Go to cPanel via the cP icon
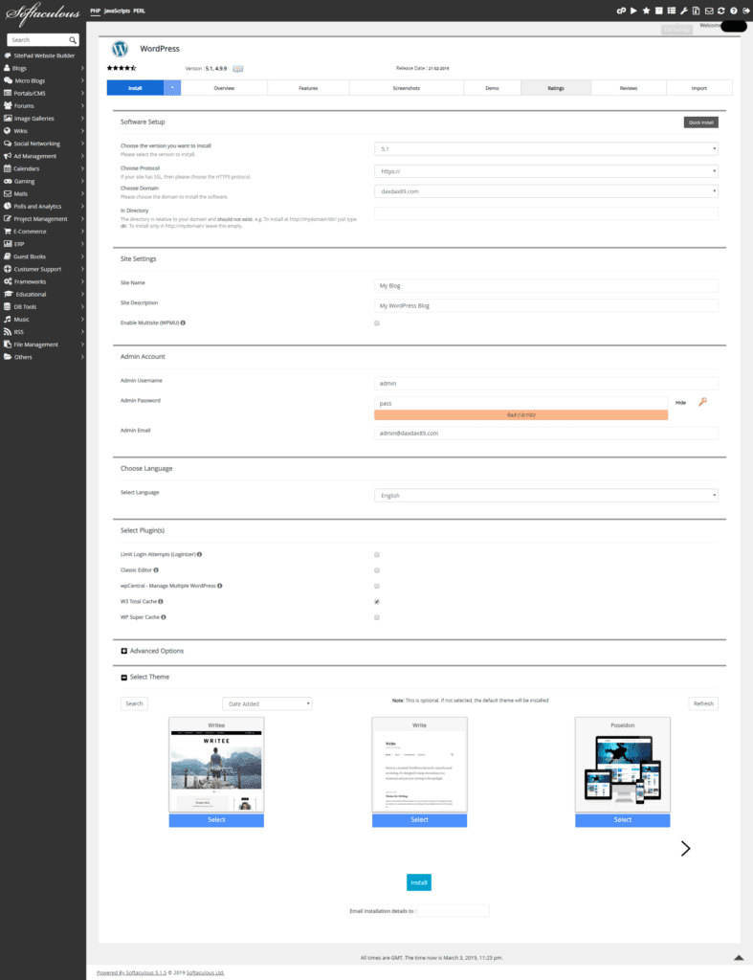This screenshot has height=980, width=753. click(x=621, y=11)
